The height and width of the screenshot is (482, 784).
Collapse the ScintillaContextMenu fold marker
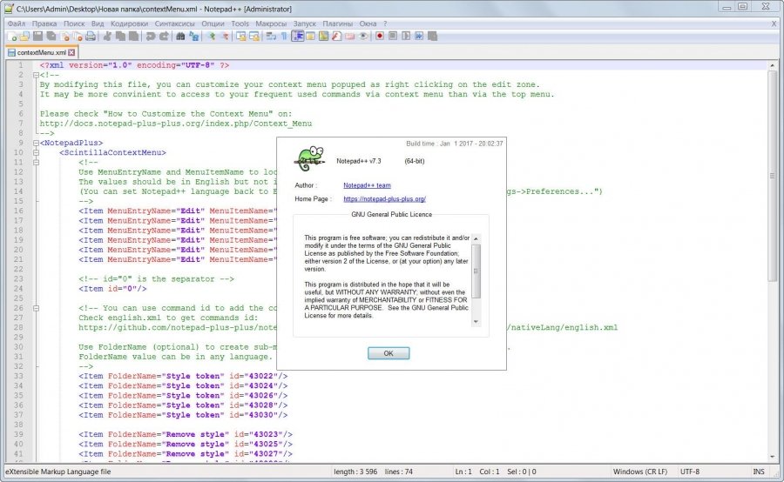(x=35, y=152)
